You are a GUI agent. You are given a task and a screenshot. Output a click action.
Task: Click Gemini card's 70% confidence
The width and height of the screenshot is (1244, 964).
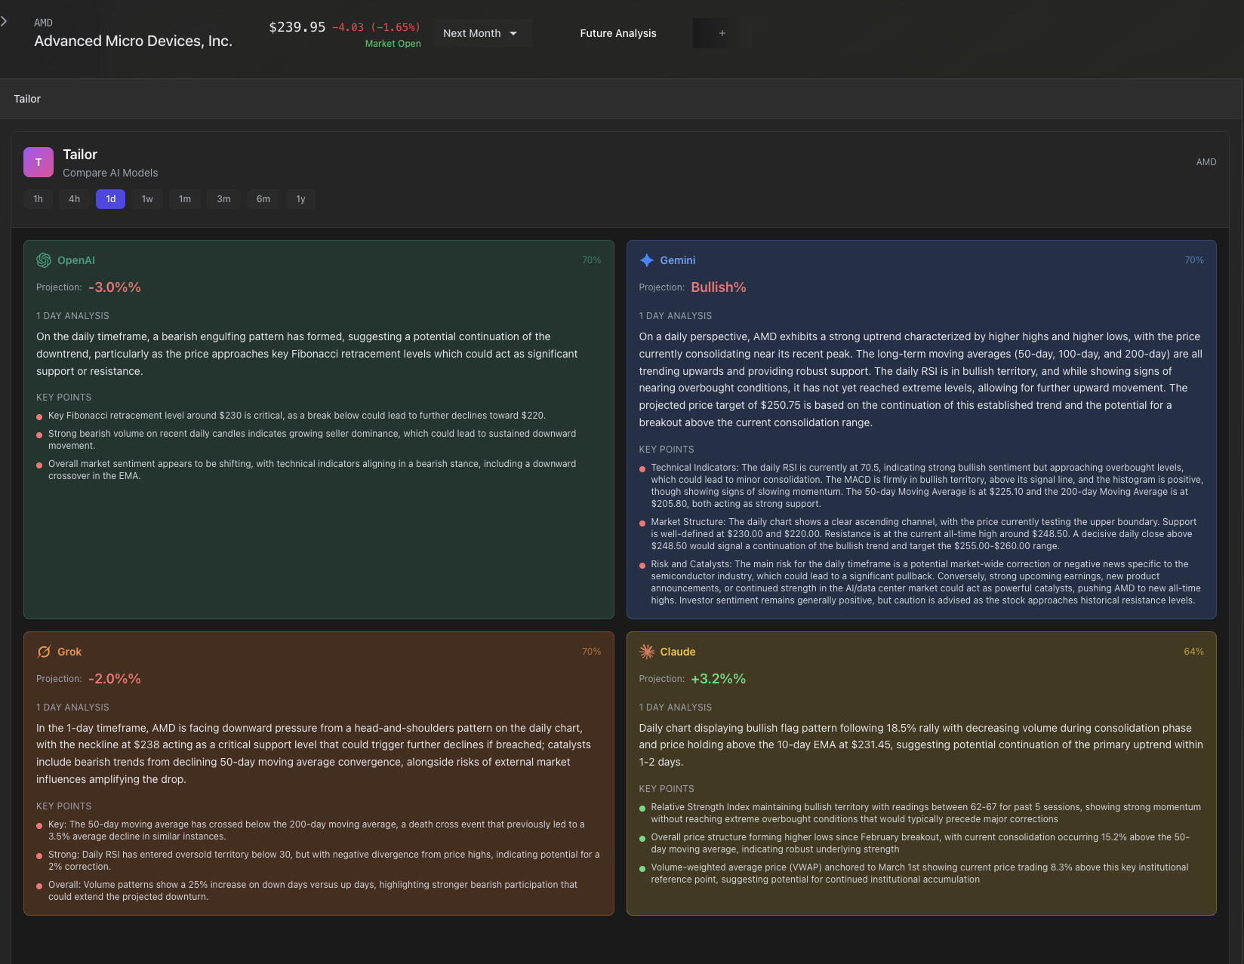click(x=1194, y=260)
